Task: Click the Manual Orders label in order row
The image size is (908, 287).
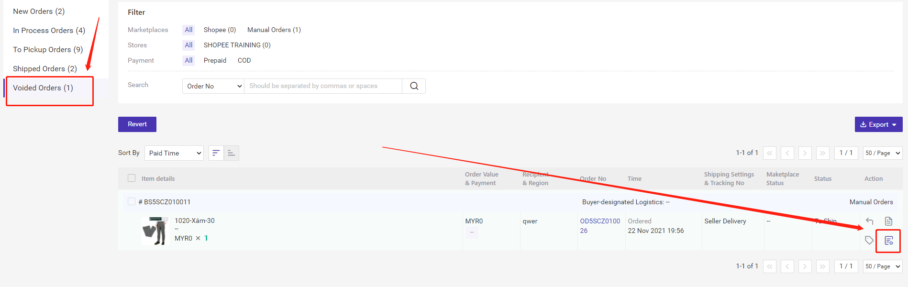Action: (x=871, y=202)
